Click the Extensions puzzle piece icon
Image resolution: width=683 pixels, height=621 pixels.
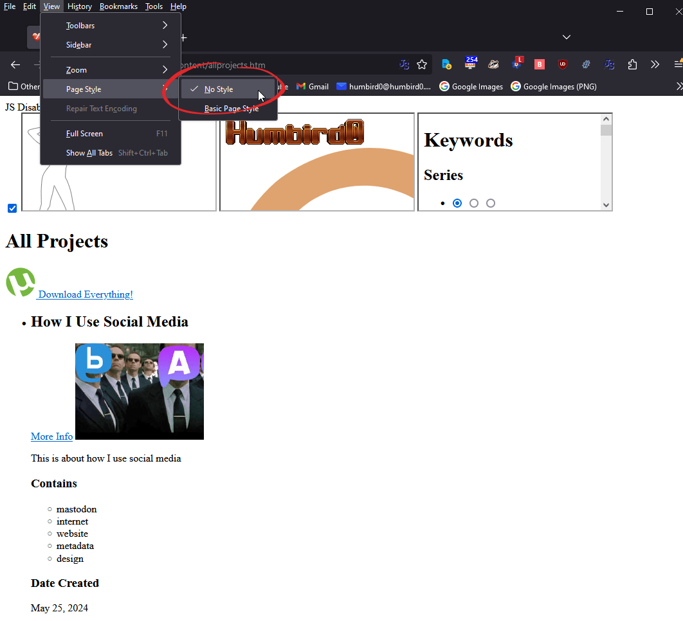pyautogui.click(x=633, y=64)
